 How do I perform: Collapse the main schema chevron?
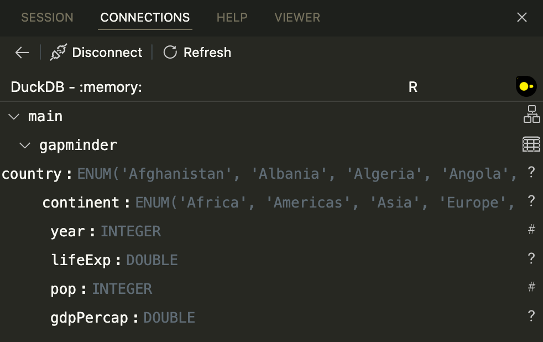click(13, 116)
